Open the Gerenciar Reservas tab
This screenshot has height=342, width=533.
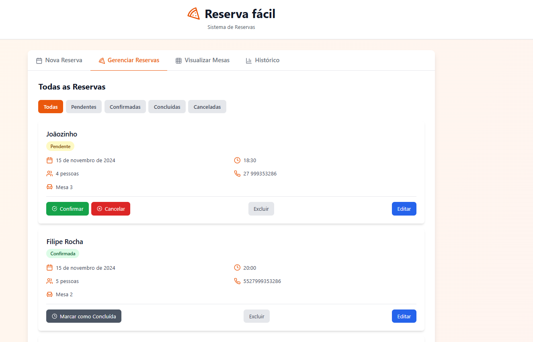click(129, 61)
